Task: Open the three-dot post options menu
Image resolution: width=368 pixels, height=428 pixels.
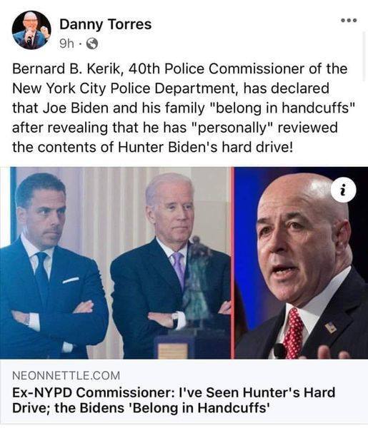Action: coord(349,20)
